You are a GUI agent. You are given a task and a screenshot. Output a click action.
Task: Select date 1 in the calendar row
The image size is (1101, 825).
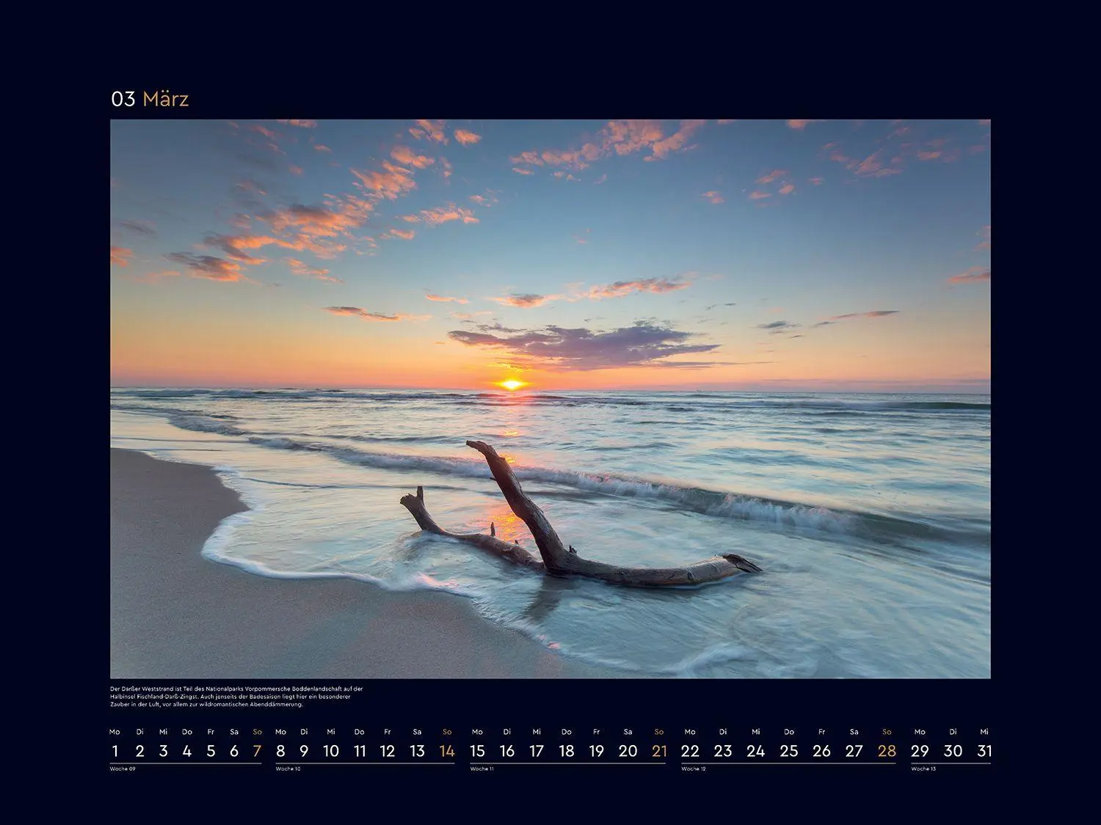coord(115,751)
